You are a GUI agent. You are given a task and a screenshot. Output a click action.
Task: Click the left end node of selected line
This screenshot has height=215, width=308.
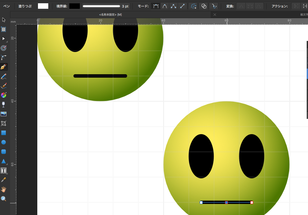[201, 202]
